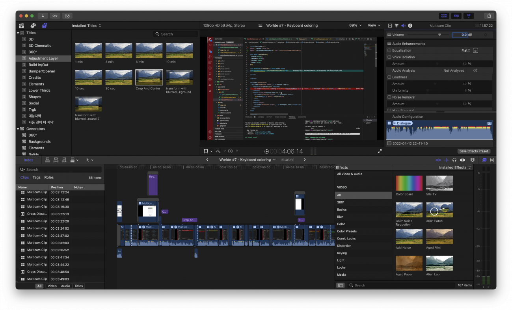Toggle the Inspector sliders icon in title bar
The width and height of the screenshot is (512, 310).
[468, 16]
